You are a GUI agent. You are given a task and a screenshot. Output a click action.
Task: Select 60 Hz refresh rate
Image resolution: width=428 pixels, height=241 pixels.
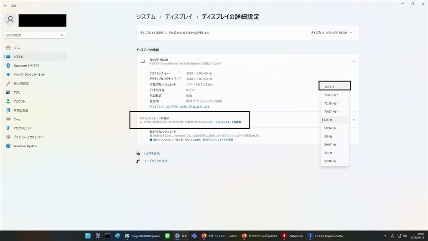pos(335,120)
